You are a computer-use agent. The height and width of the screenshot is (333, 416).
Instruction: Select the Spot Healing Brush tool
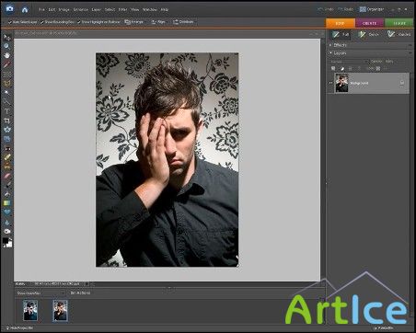[6, 157]
